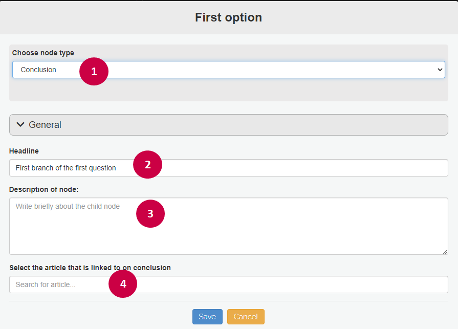Image resolution: width=458 pixels, height=329 pixels.
Task: Click the red number 1 marker
Action: coord(94,72)
